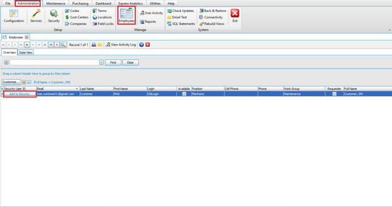The width and height of the screenshot is (392, 207).
Task: Open the Help ribbon tab
Action: coord(171,3)
